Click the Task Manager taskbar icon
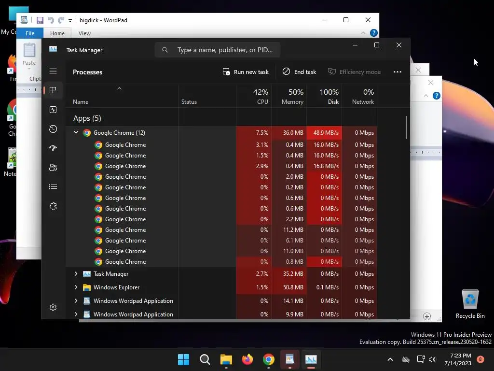The height and width of the screenshot is (371, 494). [311, 359]
